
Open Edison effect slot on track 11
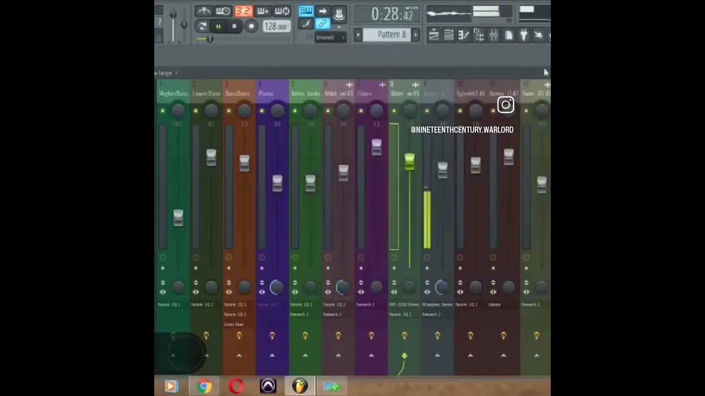(495, 305)
